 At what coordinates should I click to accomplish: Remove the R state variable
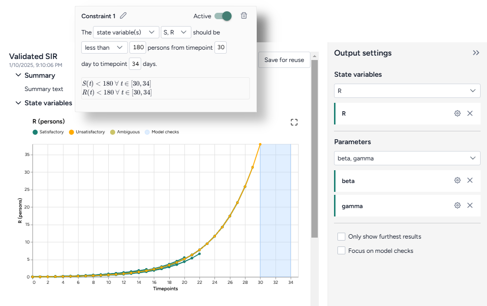pyautogui.click(x=470, y=114)
